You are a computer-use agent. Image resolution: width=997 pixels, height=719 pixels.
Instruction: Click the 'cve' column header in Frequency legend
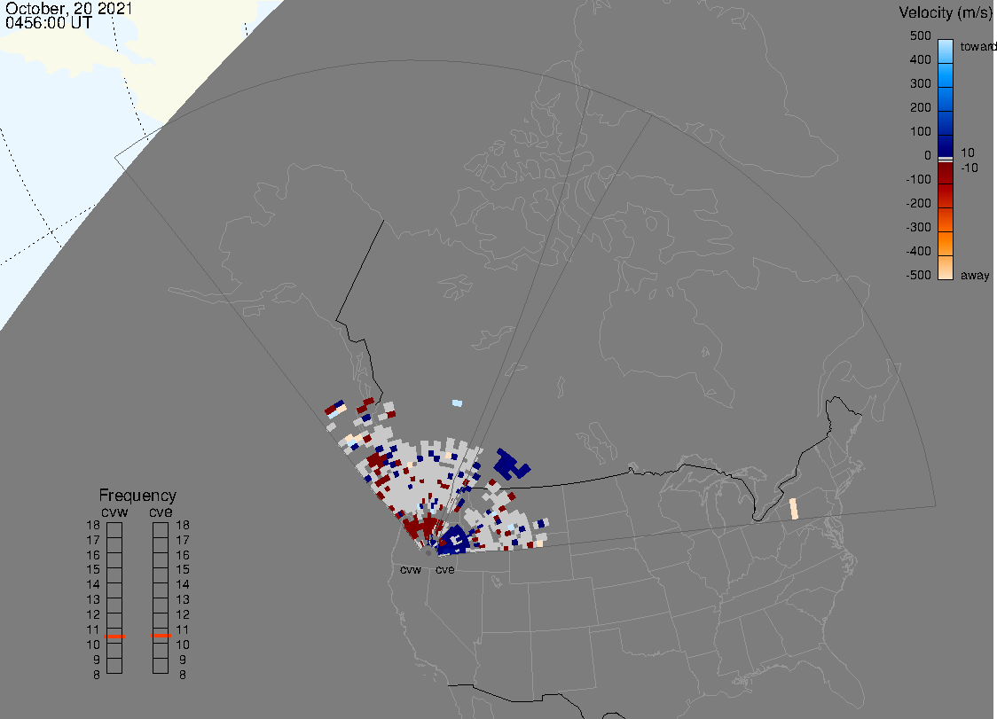pyautogui.click(x=161, y=512)
